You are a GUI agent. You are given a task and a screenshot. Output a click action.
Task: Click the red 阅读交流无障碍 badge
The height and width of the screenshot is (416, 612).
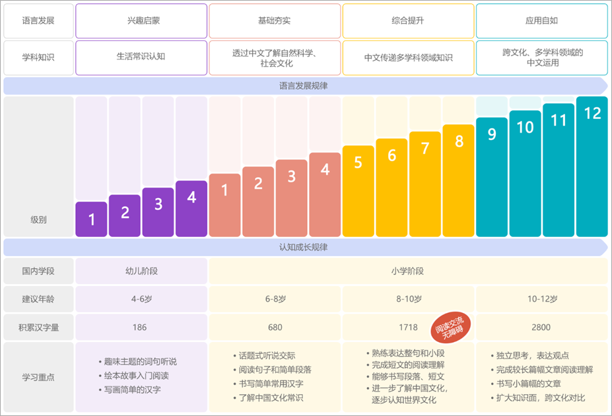(x=451, y=328)
